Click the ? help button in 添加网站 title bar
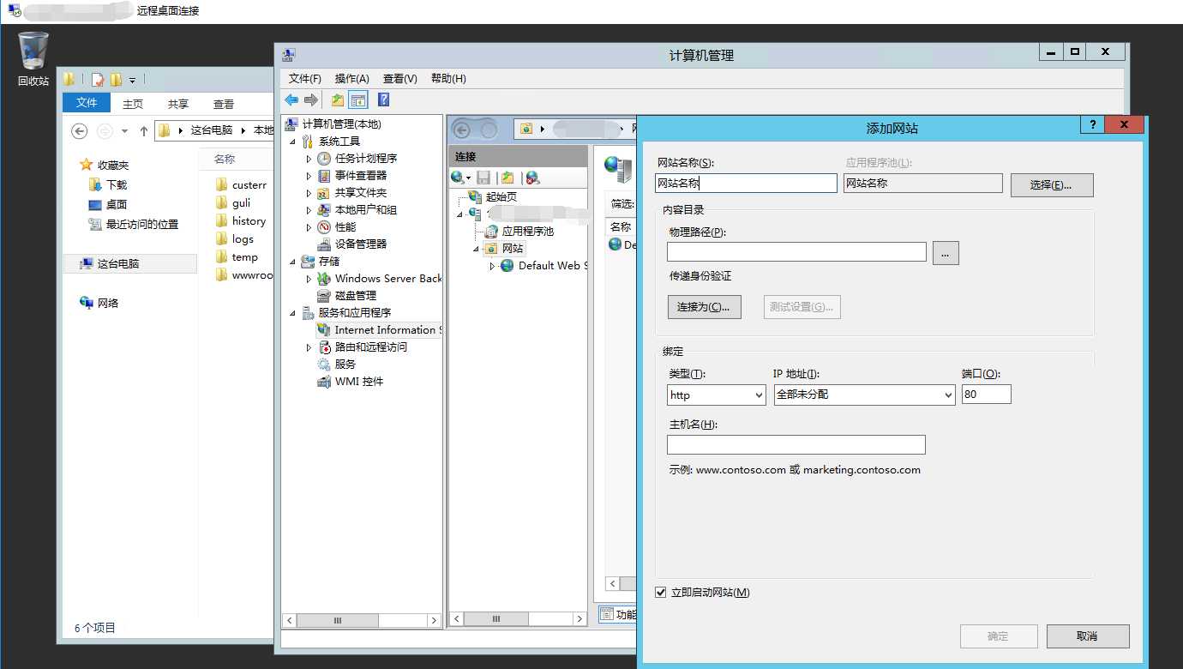This screenshot has height=669, width=1183. (x=1092, y=125)
